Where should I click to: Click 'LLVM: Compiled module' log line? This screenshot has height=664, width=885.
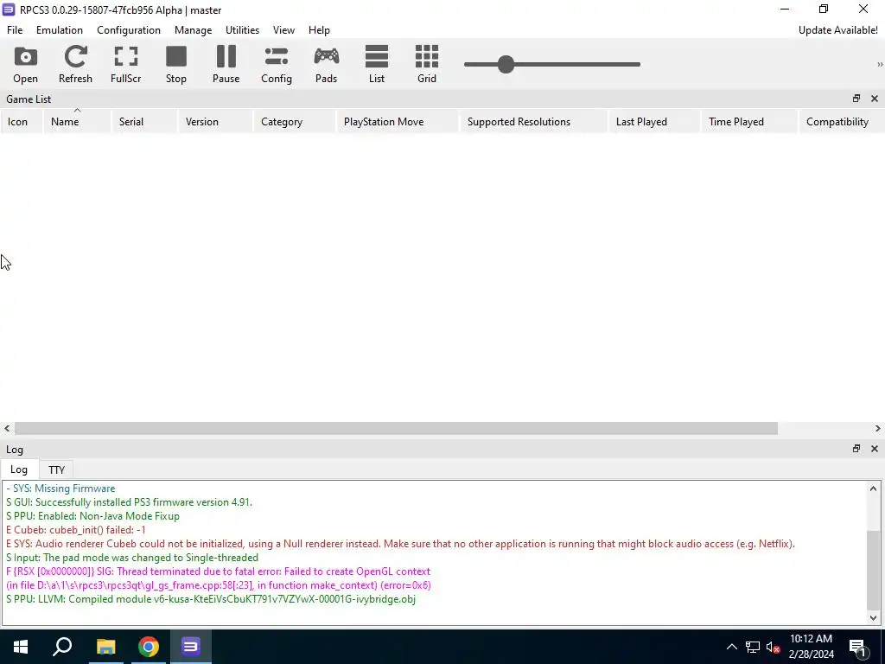coord(211,599)
